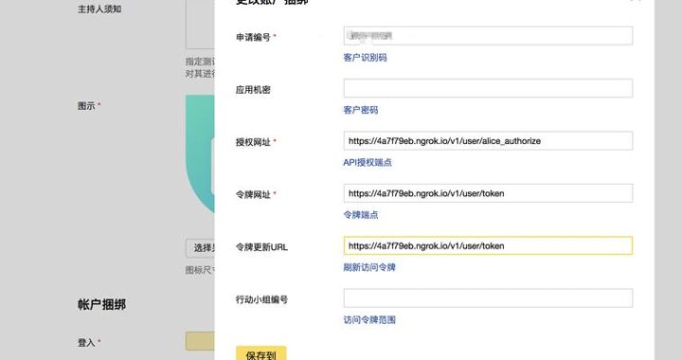Click the 令牌更新URL input field
Viewport: 682px width, 360px height.
tap(488, 245)
